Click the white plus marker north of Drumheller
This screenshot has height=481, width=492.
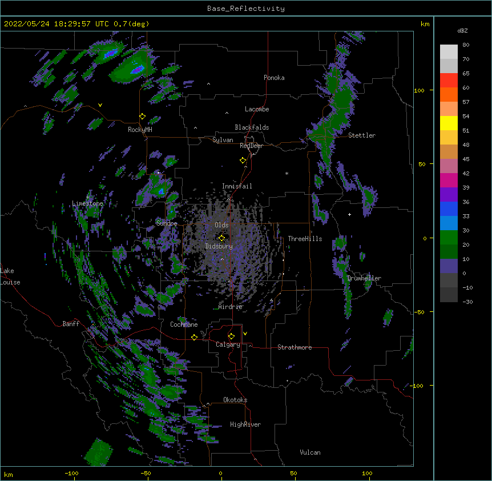point(349,214)
